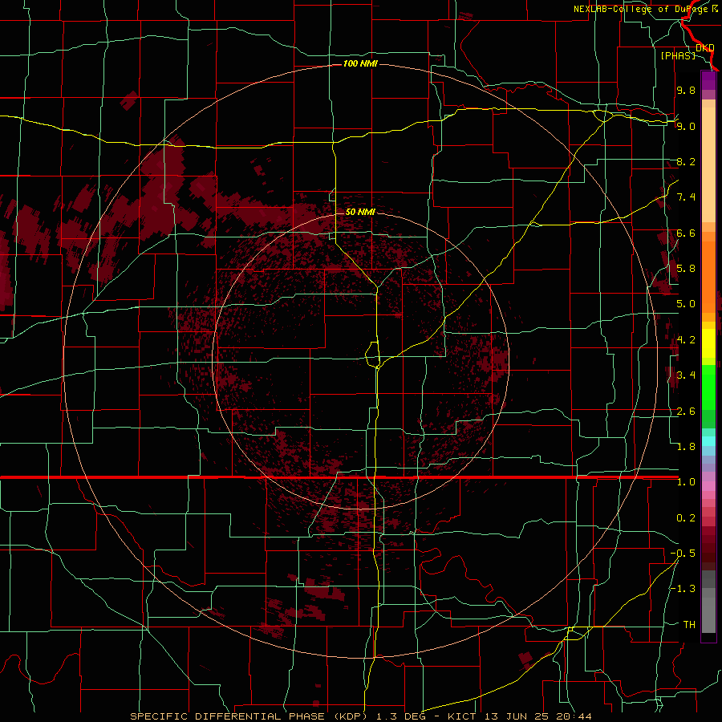Click the 1.0 value on color scale
This screenshot has width=722, height=722.
(686, 482)
